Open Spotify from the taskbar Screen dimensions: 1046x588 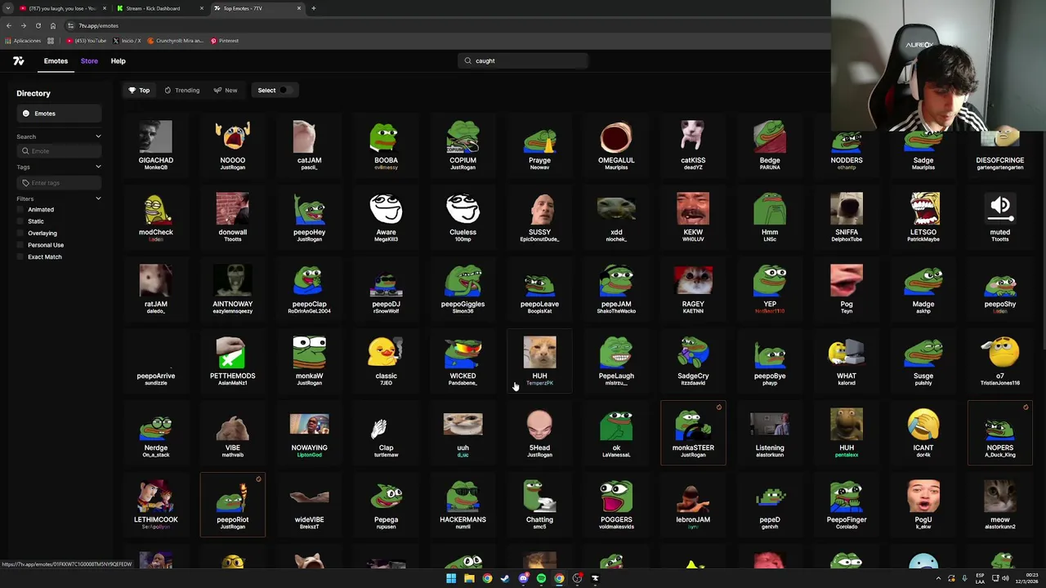coord(541,578)
